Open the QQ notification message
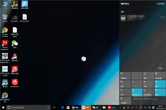166x110 pixels. (142, 18)
